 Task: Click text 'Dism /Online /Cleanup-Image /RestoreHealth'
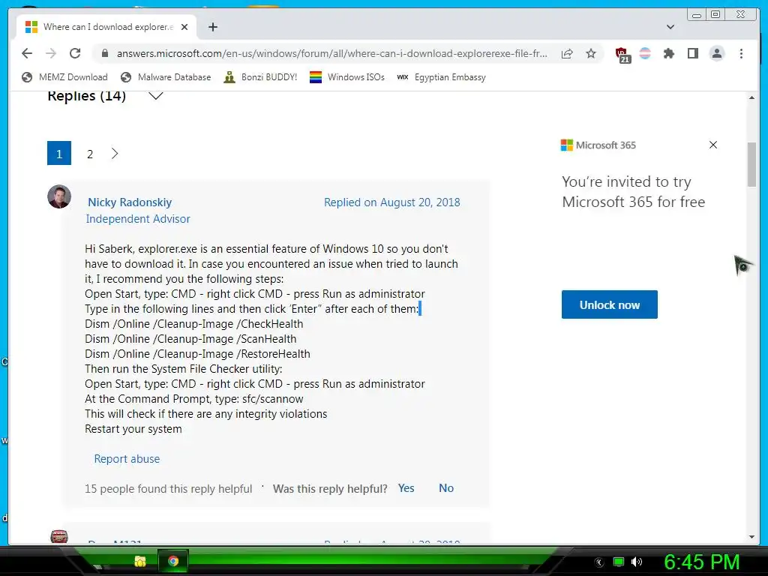[x=197, y=354]
